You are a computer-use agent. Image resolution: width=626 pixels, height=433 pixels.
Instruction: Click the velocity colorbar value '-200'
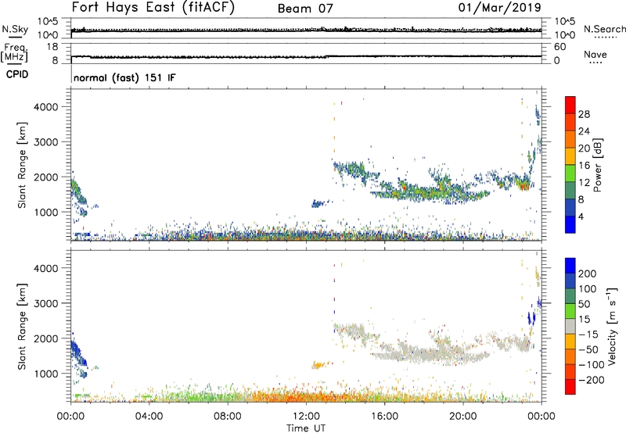click(x=591, y=380)
